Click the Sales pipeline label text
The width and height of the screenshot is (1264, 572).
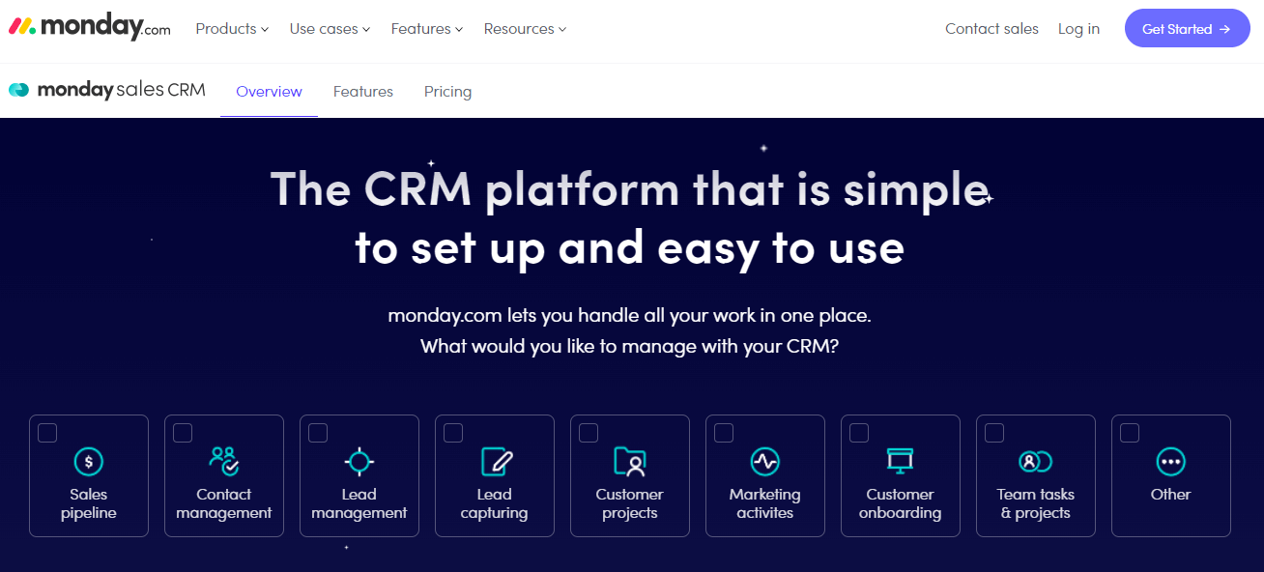pyautogui.click(x=89, y=503)
